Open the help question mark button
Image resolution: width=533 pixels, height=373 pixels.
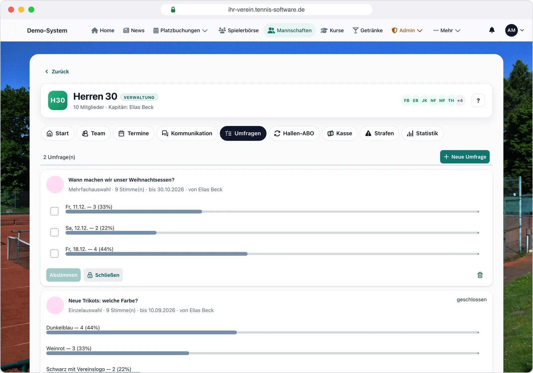tap(478, 101)
